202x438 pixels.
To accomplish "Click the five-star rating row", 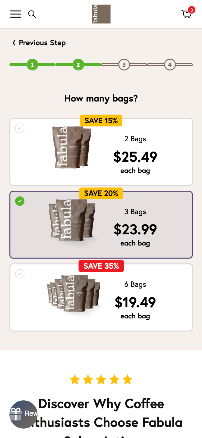I will (x=101, y=380).
